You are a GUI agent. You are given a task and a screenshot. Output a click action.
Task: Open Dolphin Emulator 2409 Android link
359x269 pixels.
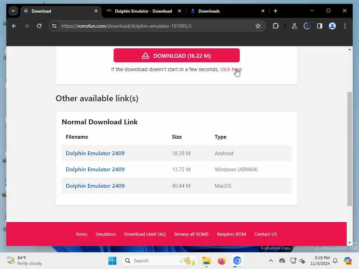(x=95, y=153)
